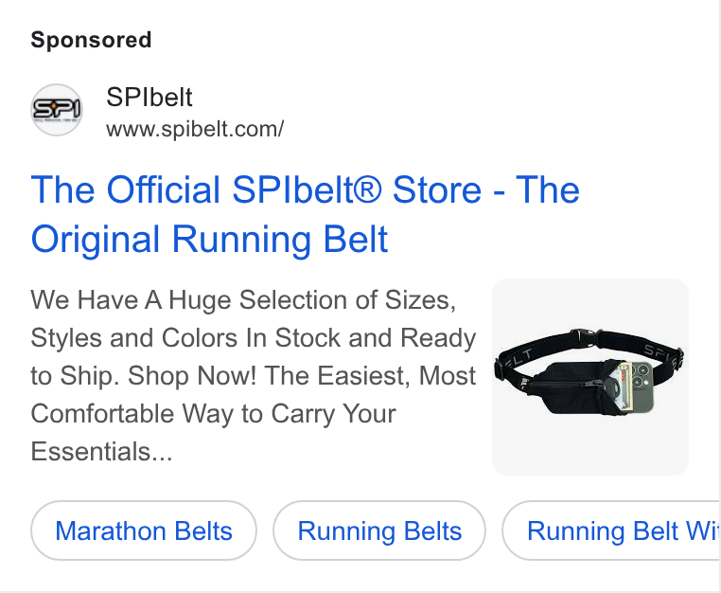The image size is (721, 593).
Task: Click the www.spibelt.com URL
Action: click(x=195, y=129)
